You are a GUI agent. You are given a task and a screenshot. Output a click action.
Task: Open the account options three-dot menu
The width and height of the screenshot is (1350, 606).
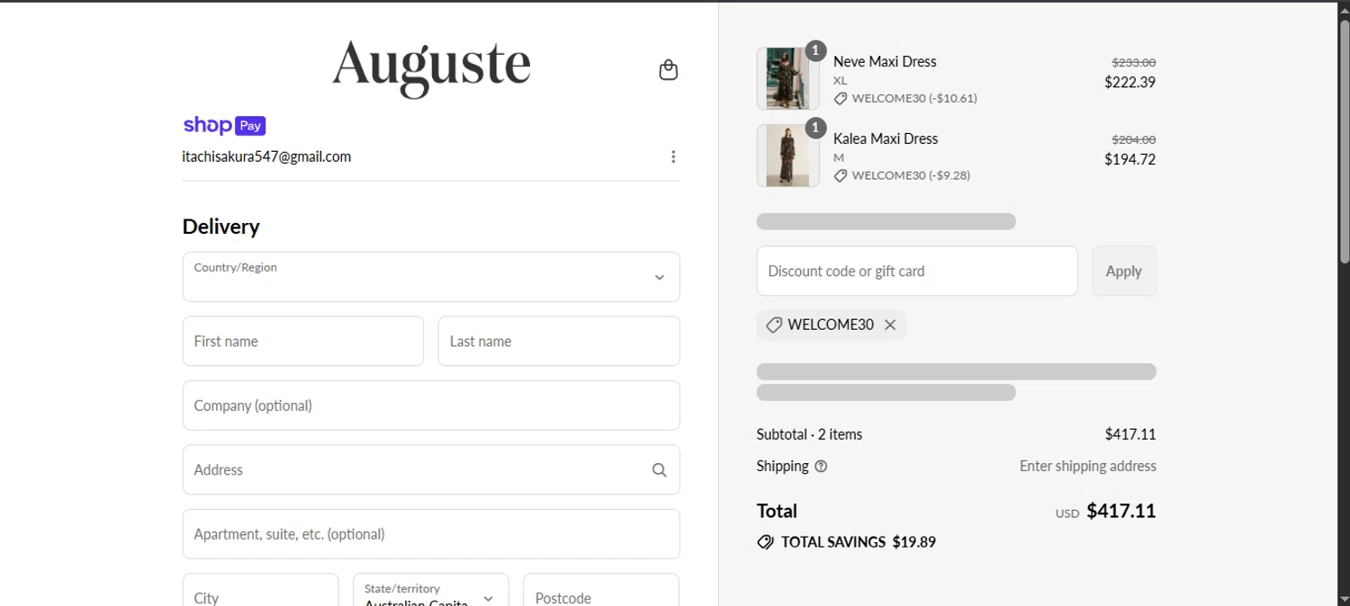(x=673, y=156)
